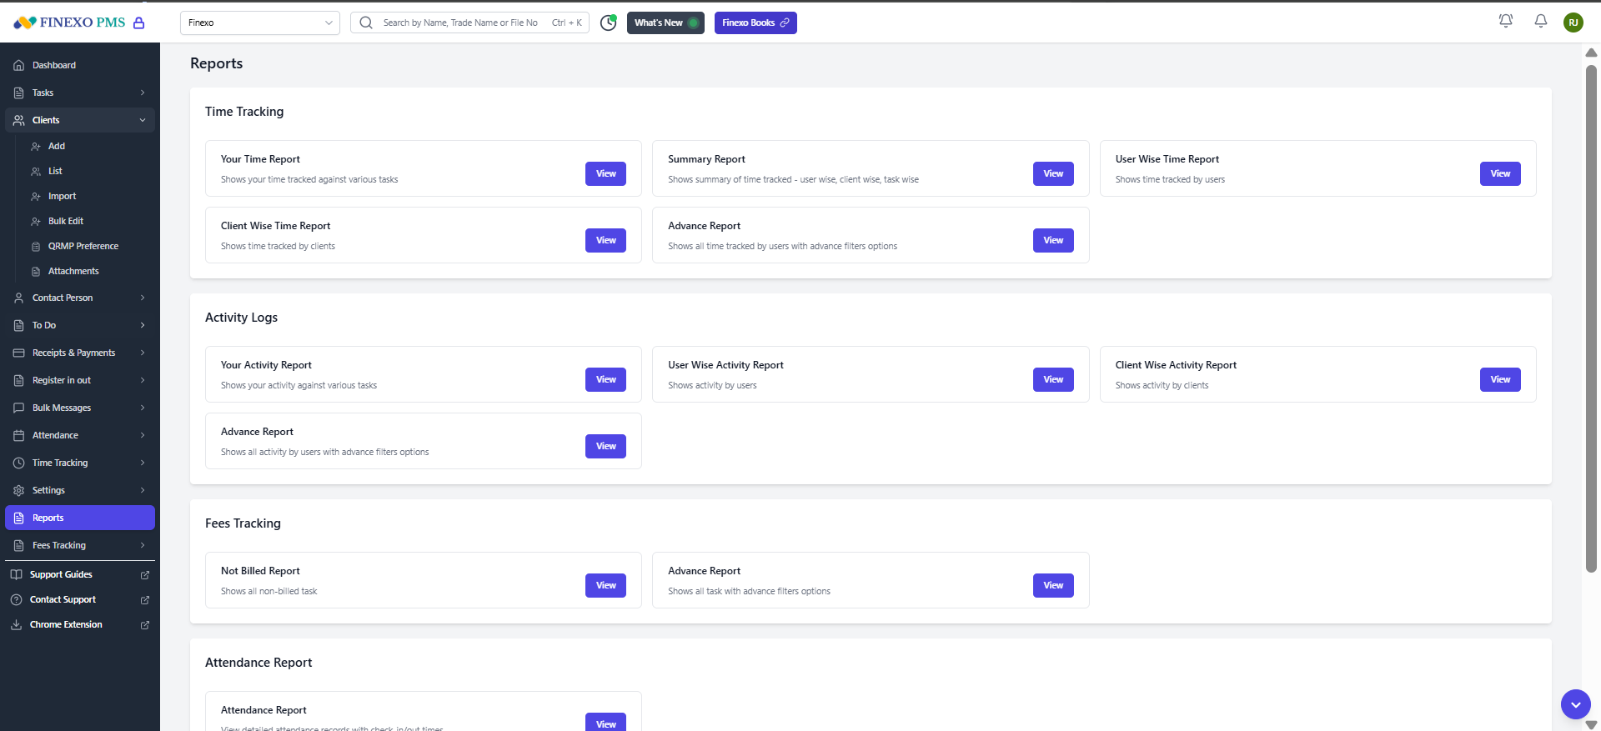Screen dimensions: 1601x731
Task: Click the announcement bell icon with sparkle
Action: (1505, 21)
